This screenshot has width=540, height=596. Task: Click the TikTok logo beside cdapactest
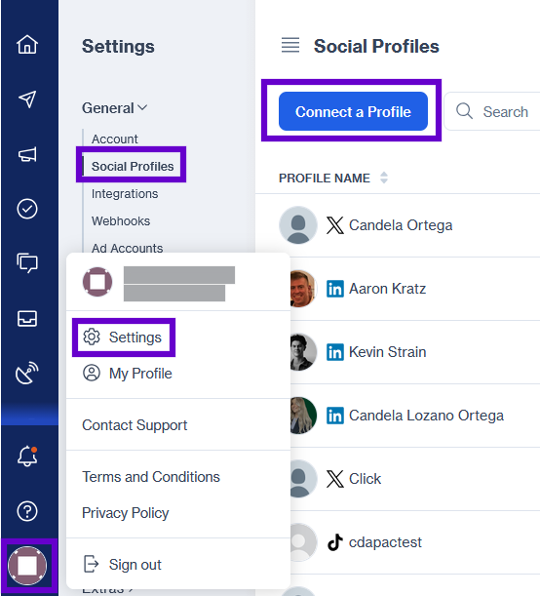335,542
